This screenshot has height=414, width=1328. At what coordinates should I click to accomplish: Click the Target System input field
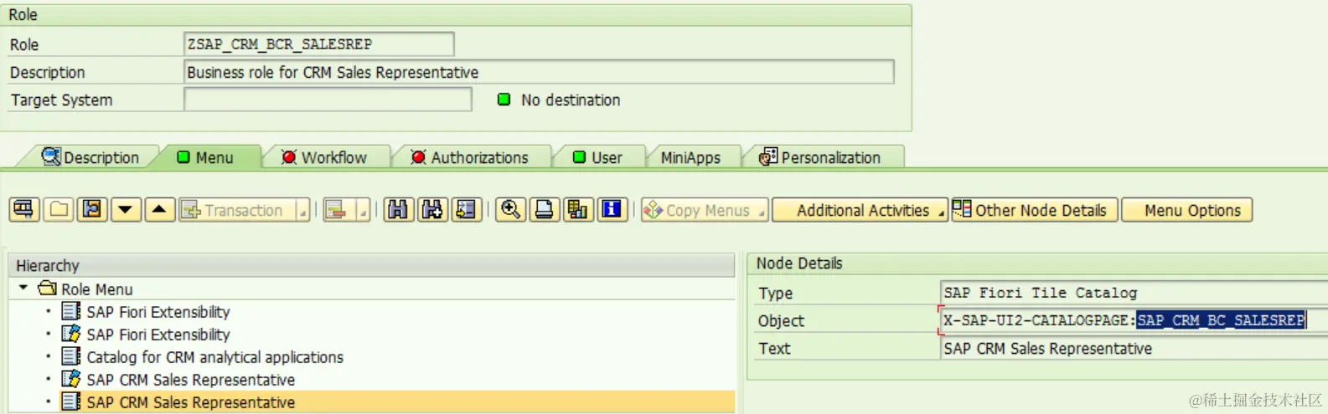click(x=328, y=100)
